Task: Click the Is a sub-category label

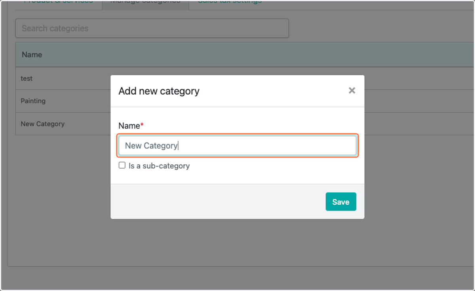Action: click(159, 166)
